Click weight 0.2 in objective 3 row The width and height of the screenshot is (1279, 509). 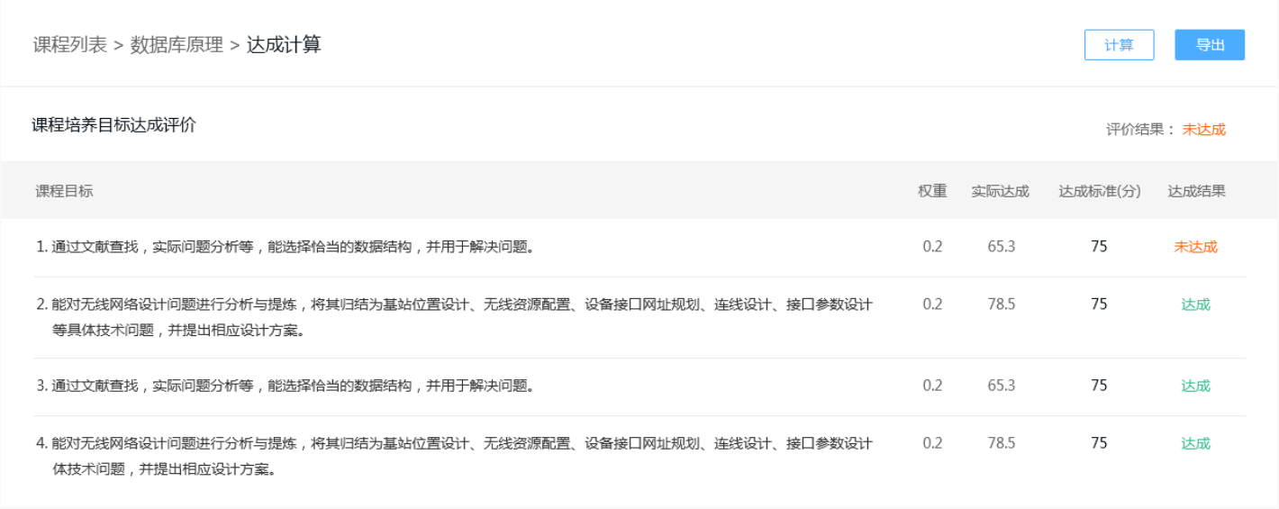click(x=932, y=386)
